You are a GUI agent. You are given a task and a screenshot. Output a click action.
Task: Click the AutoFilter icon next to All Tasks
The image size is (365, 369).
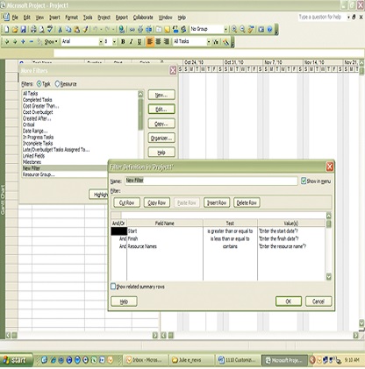tap(216, 42)
